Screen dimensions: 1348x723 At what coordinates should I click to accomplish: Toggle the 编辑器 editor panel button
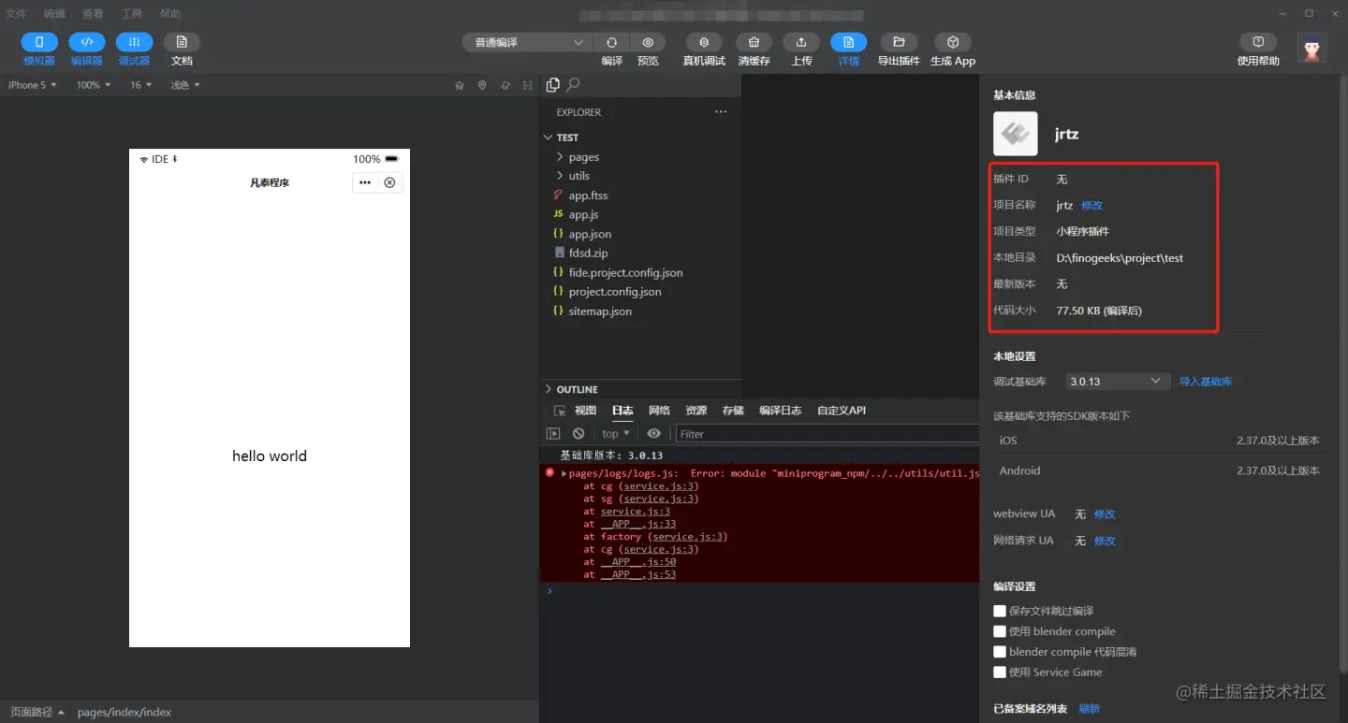pos(86,42)
